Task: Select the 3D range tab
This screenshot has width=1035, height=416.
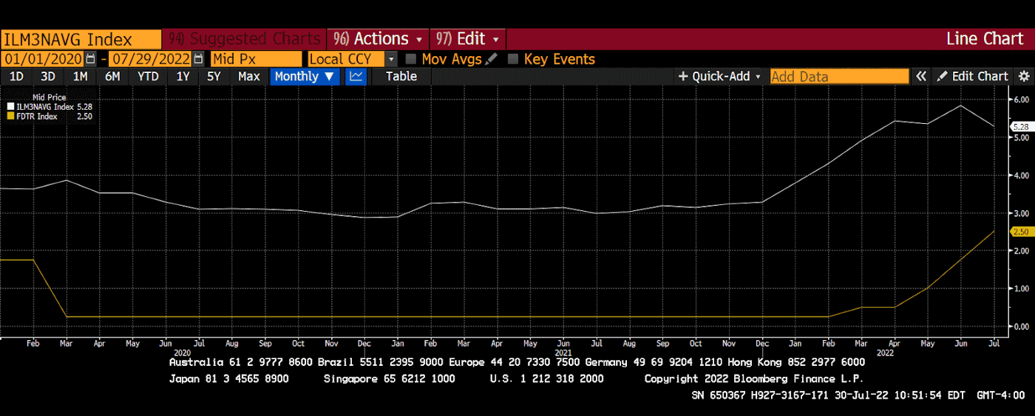Action: click(48, 76)
